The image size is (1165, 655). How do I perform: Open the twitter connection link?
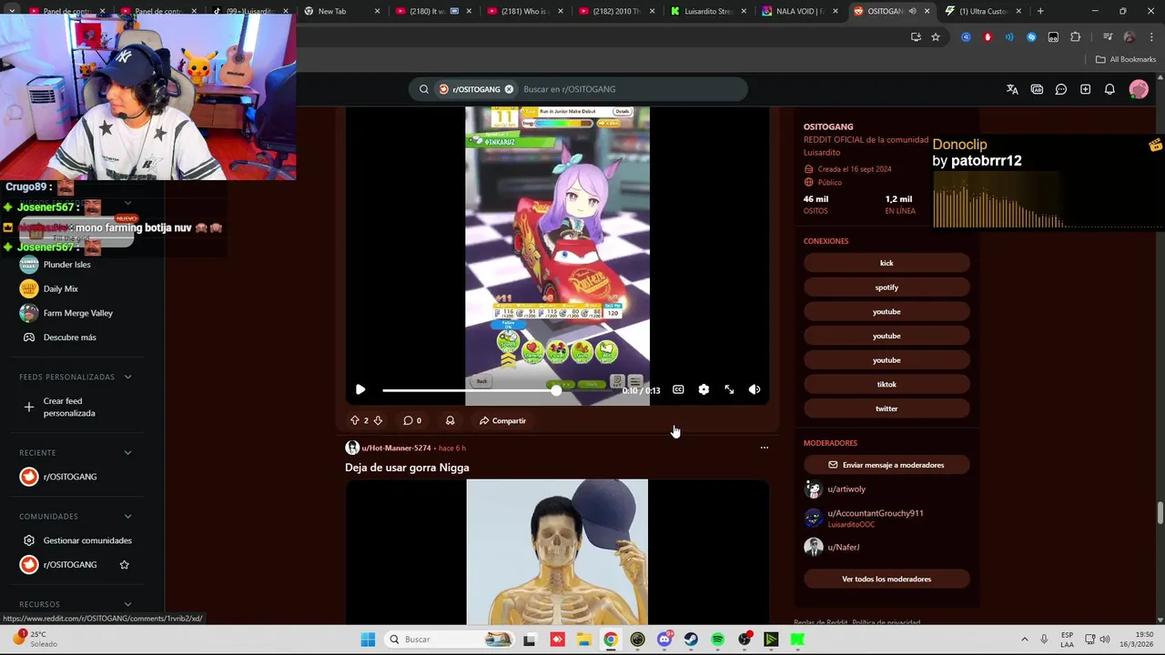coord(886,408)
